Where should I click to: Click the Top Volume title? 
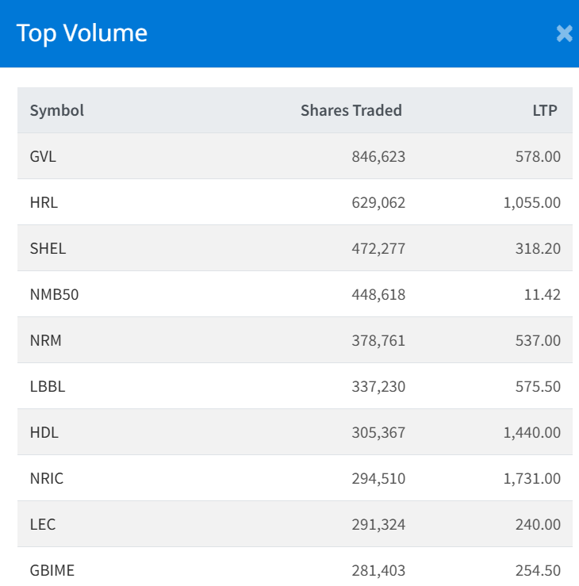click(x=82, y=33)
